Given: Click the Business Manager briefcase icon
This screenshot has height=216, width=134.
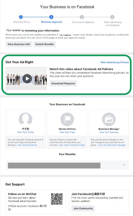Looking at the screenshot, I should click(109, 119).
